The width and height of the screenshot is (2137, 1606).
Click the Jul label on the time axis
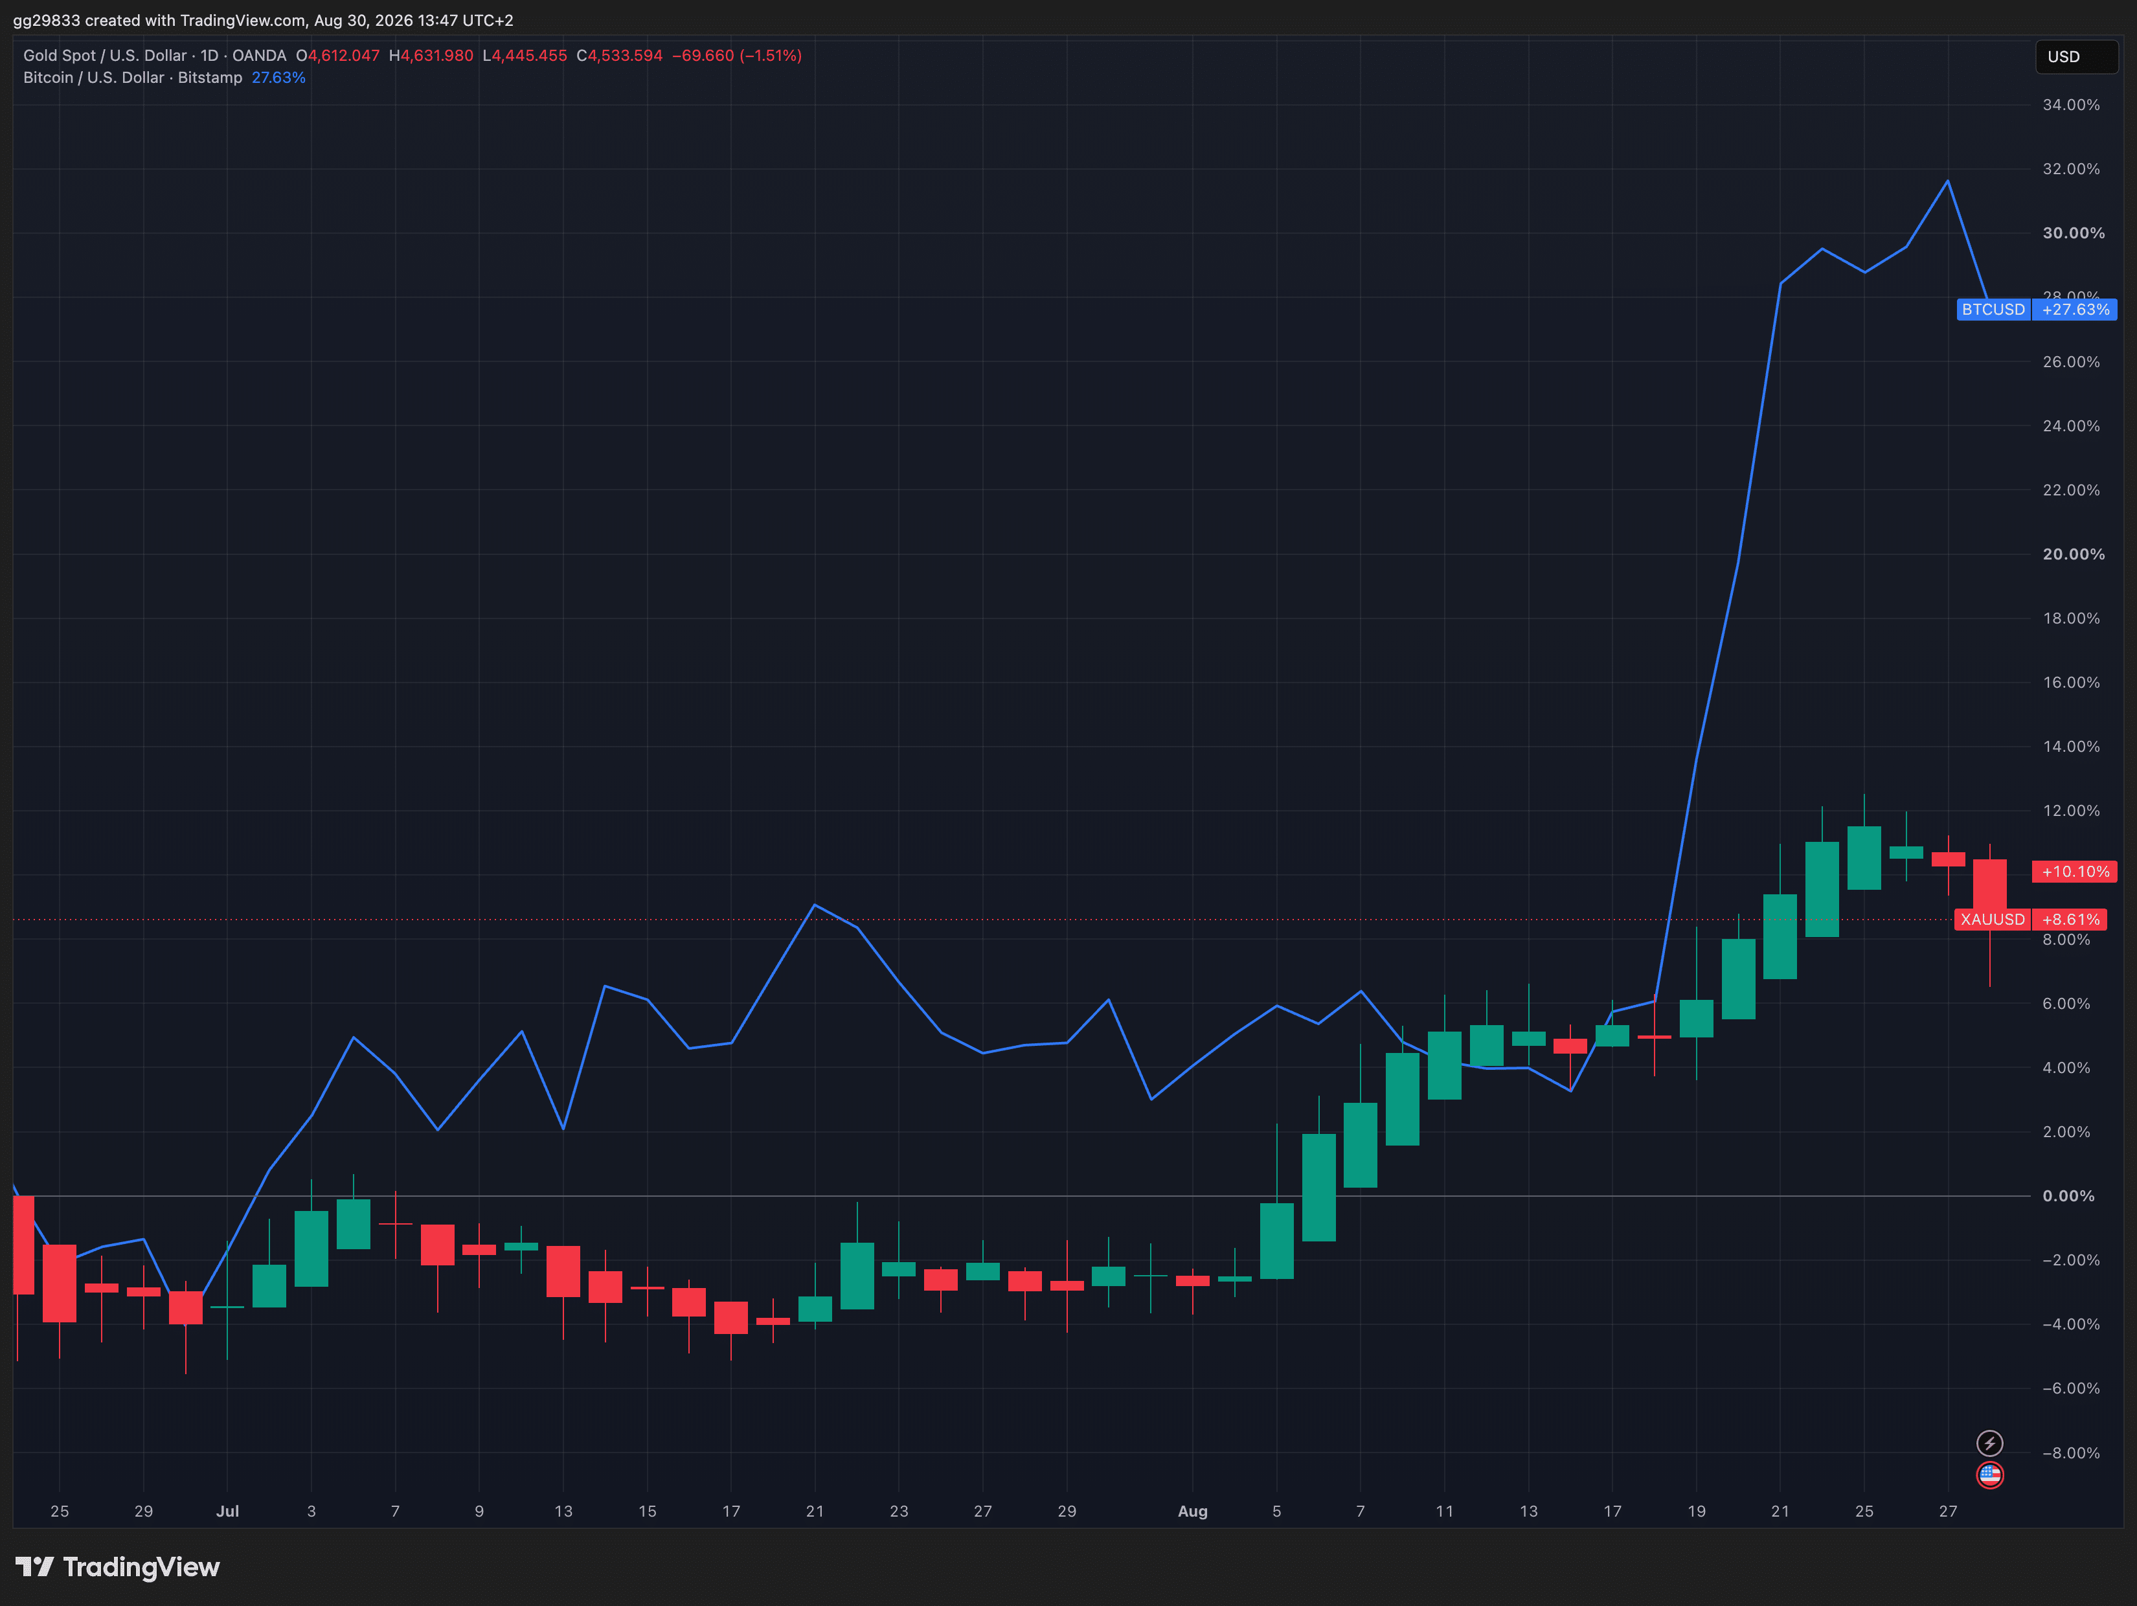coord(227,1511)
